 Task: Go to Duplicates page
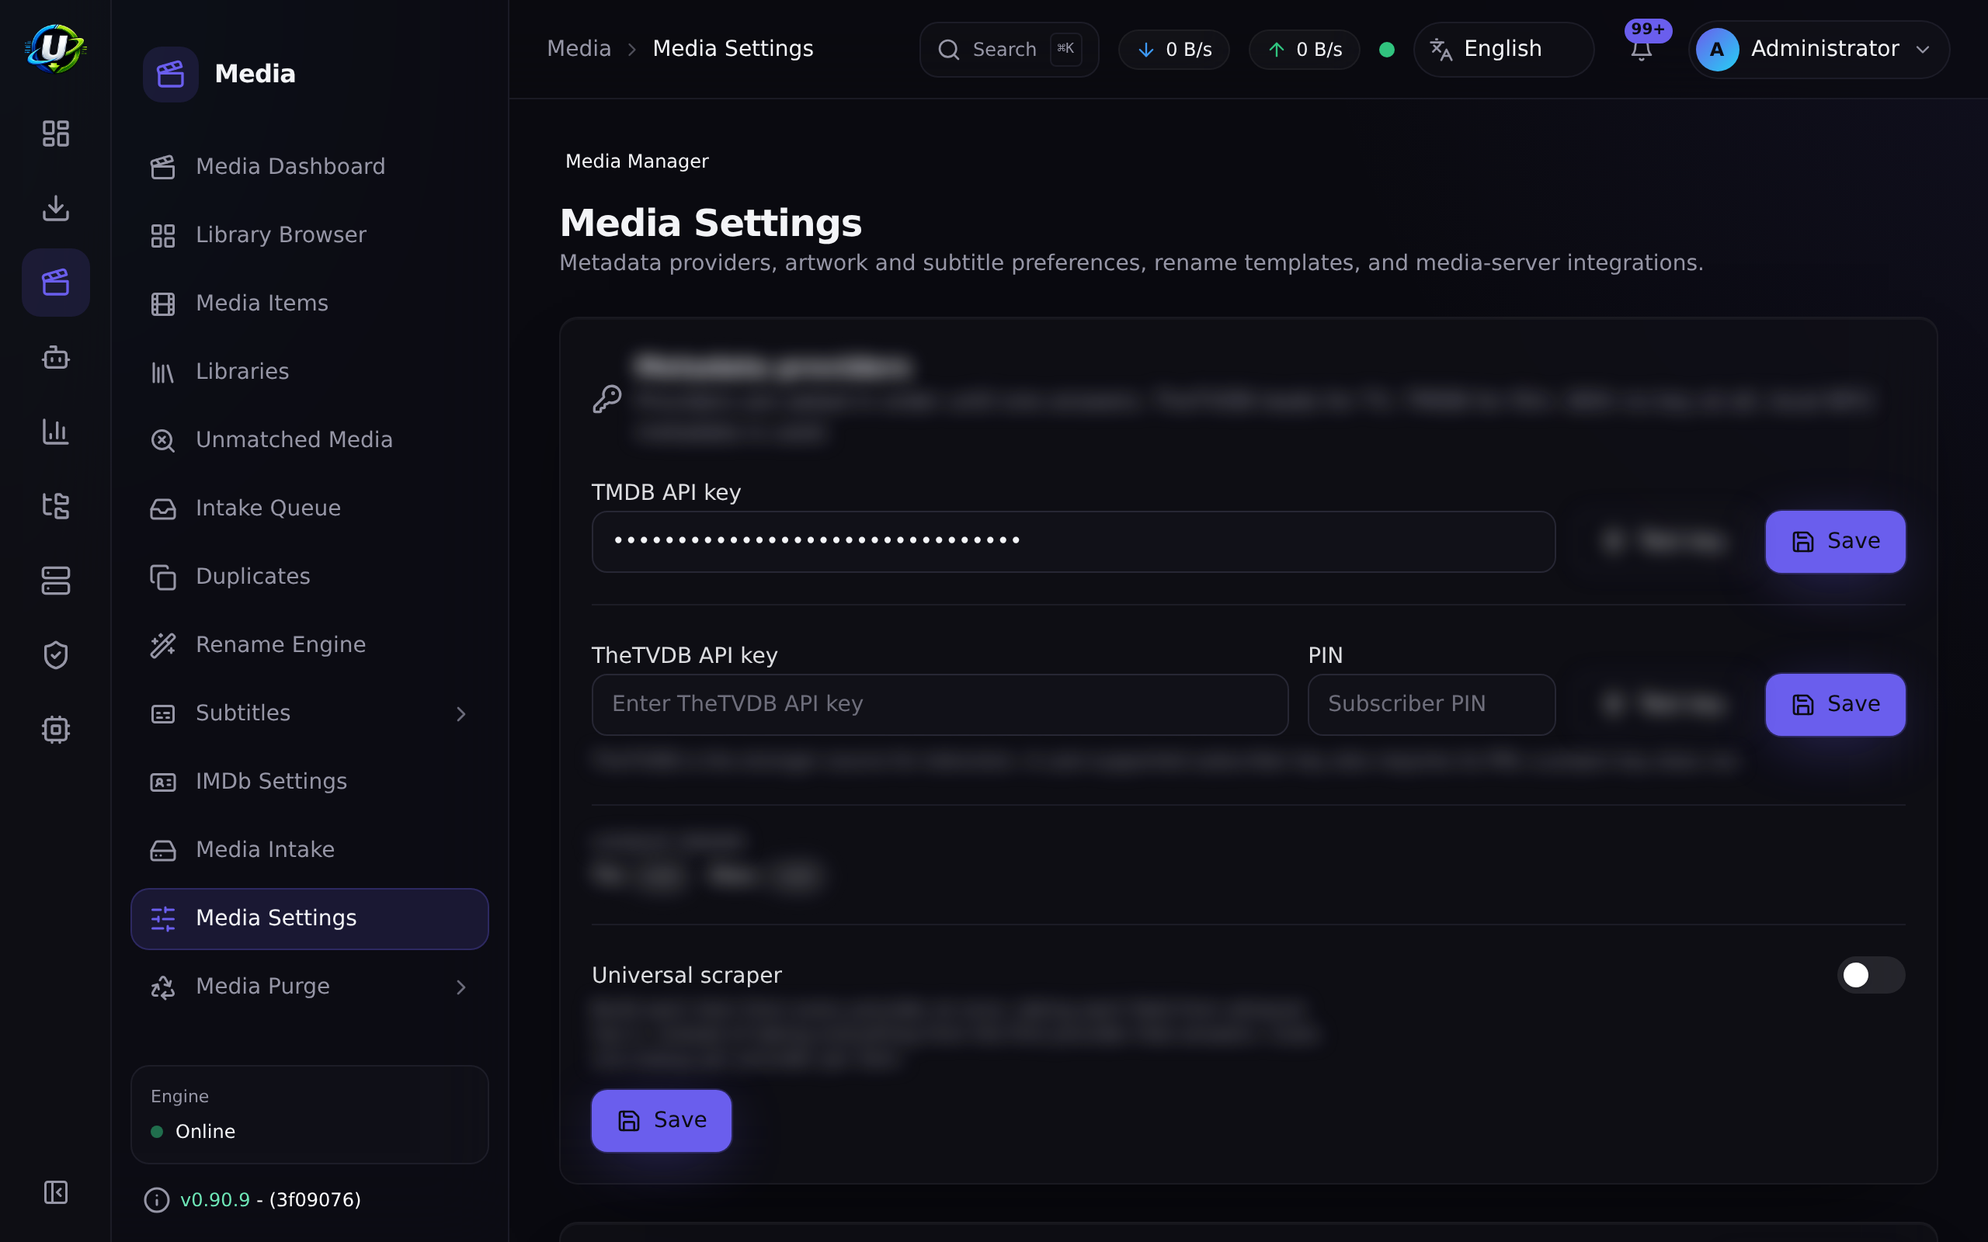(x=310, y=576)
